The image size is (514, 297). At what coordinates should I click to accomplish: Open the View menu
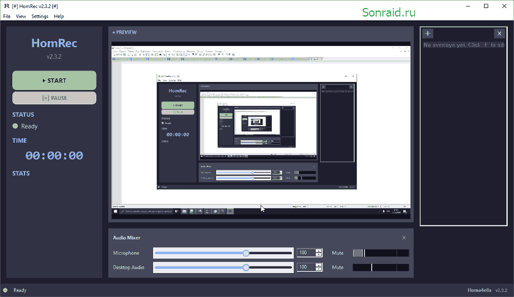pos(21,17)
